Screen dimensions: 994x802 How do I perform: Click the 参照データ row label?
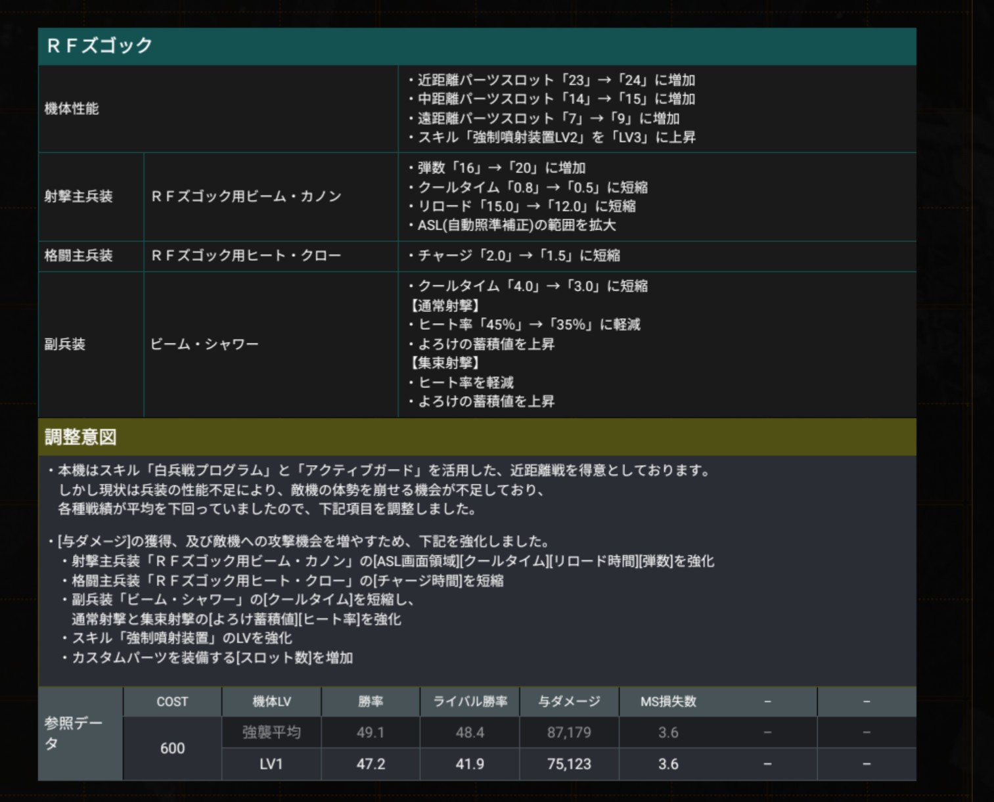tap(74, 733)
